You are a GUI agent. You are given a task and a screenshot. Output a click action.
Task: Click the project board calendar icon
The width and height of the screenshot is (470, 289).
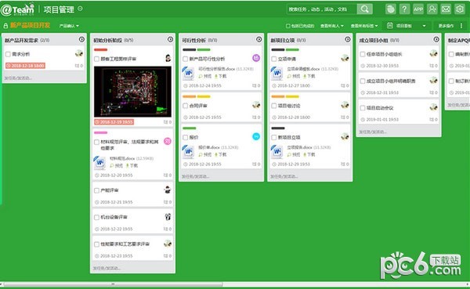coord(389,26)
